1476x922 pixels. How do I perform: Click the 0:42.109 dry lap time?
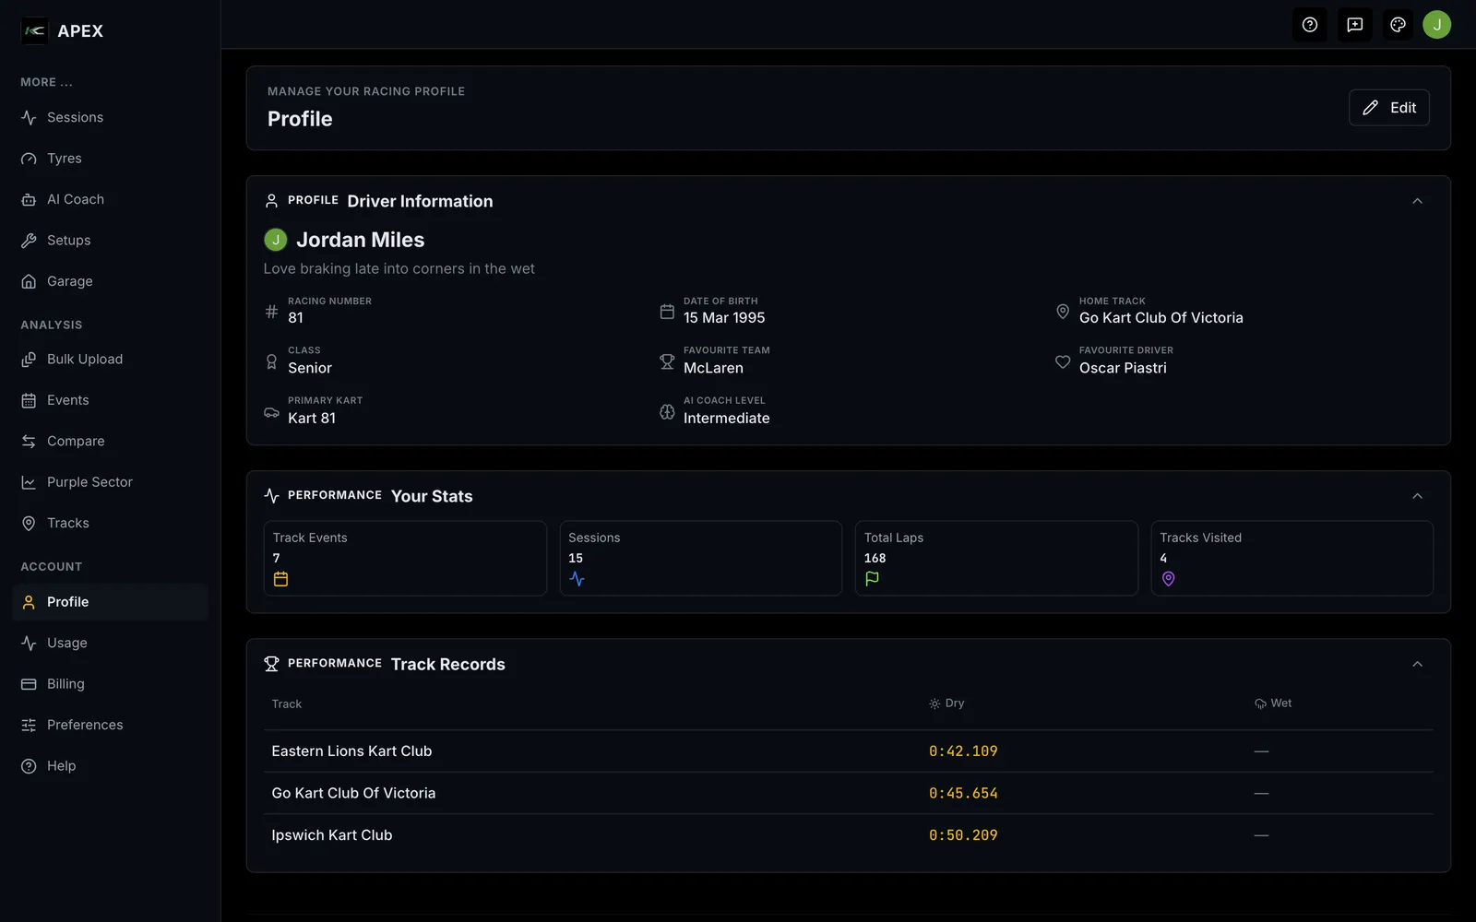[x=963, y=751]
